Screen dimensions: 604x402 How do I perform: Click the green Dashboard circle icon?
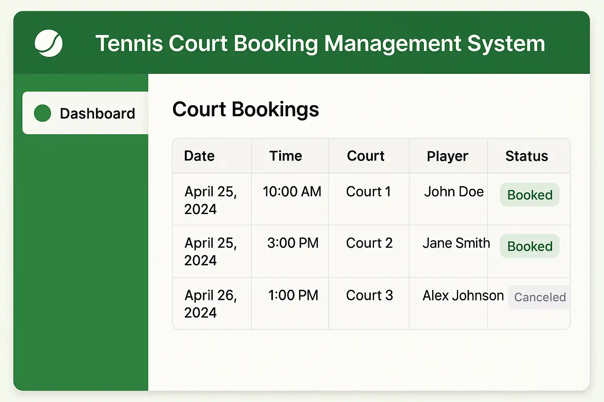[42, 113]
